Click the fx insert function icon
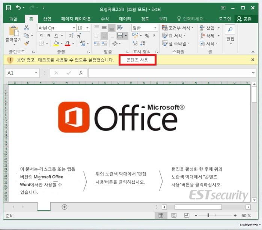This screenshot has height=230, width=262. click(81, 73)
